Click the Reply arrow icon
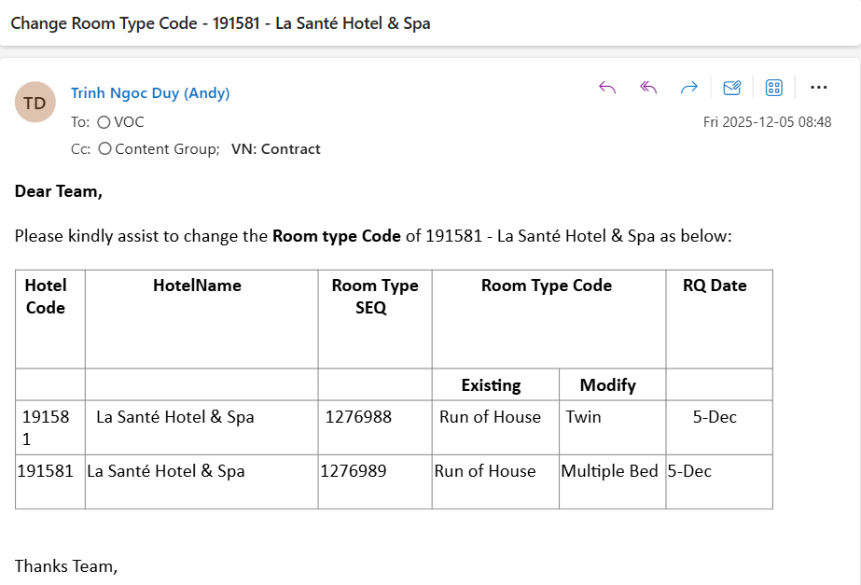 click(x=607, y=88)
